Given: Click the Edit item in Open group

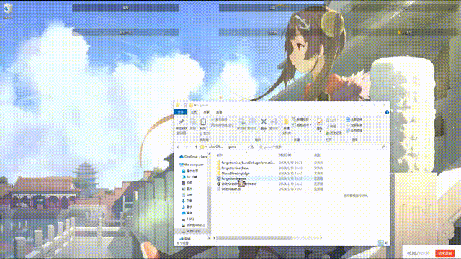Looking at the screenshot, I should click(x=331, y=127).
